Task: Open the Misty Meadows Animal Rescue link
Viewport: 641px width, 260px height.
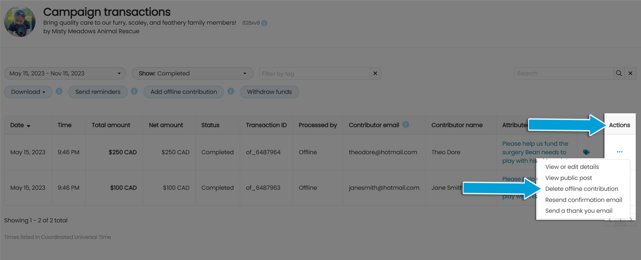Action: [x=95, y=31]
